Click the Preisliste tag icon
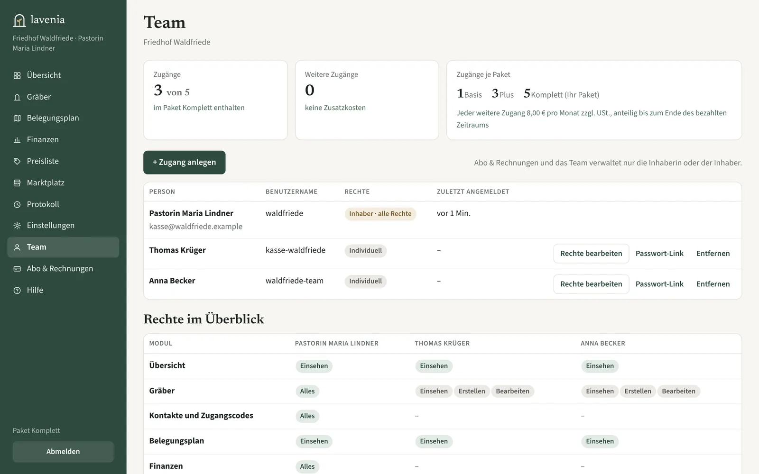759x474 pixels. [17, 162]
